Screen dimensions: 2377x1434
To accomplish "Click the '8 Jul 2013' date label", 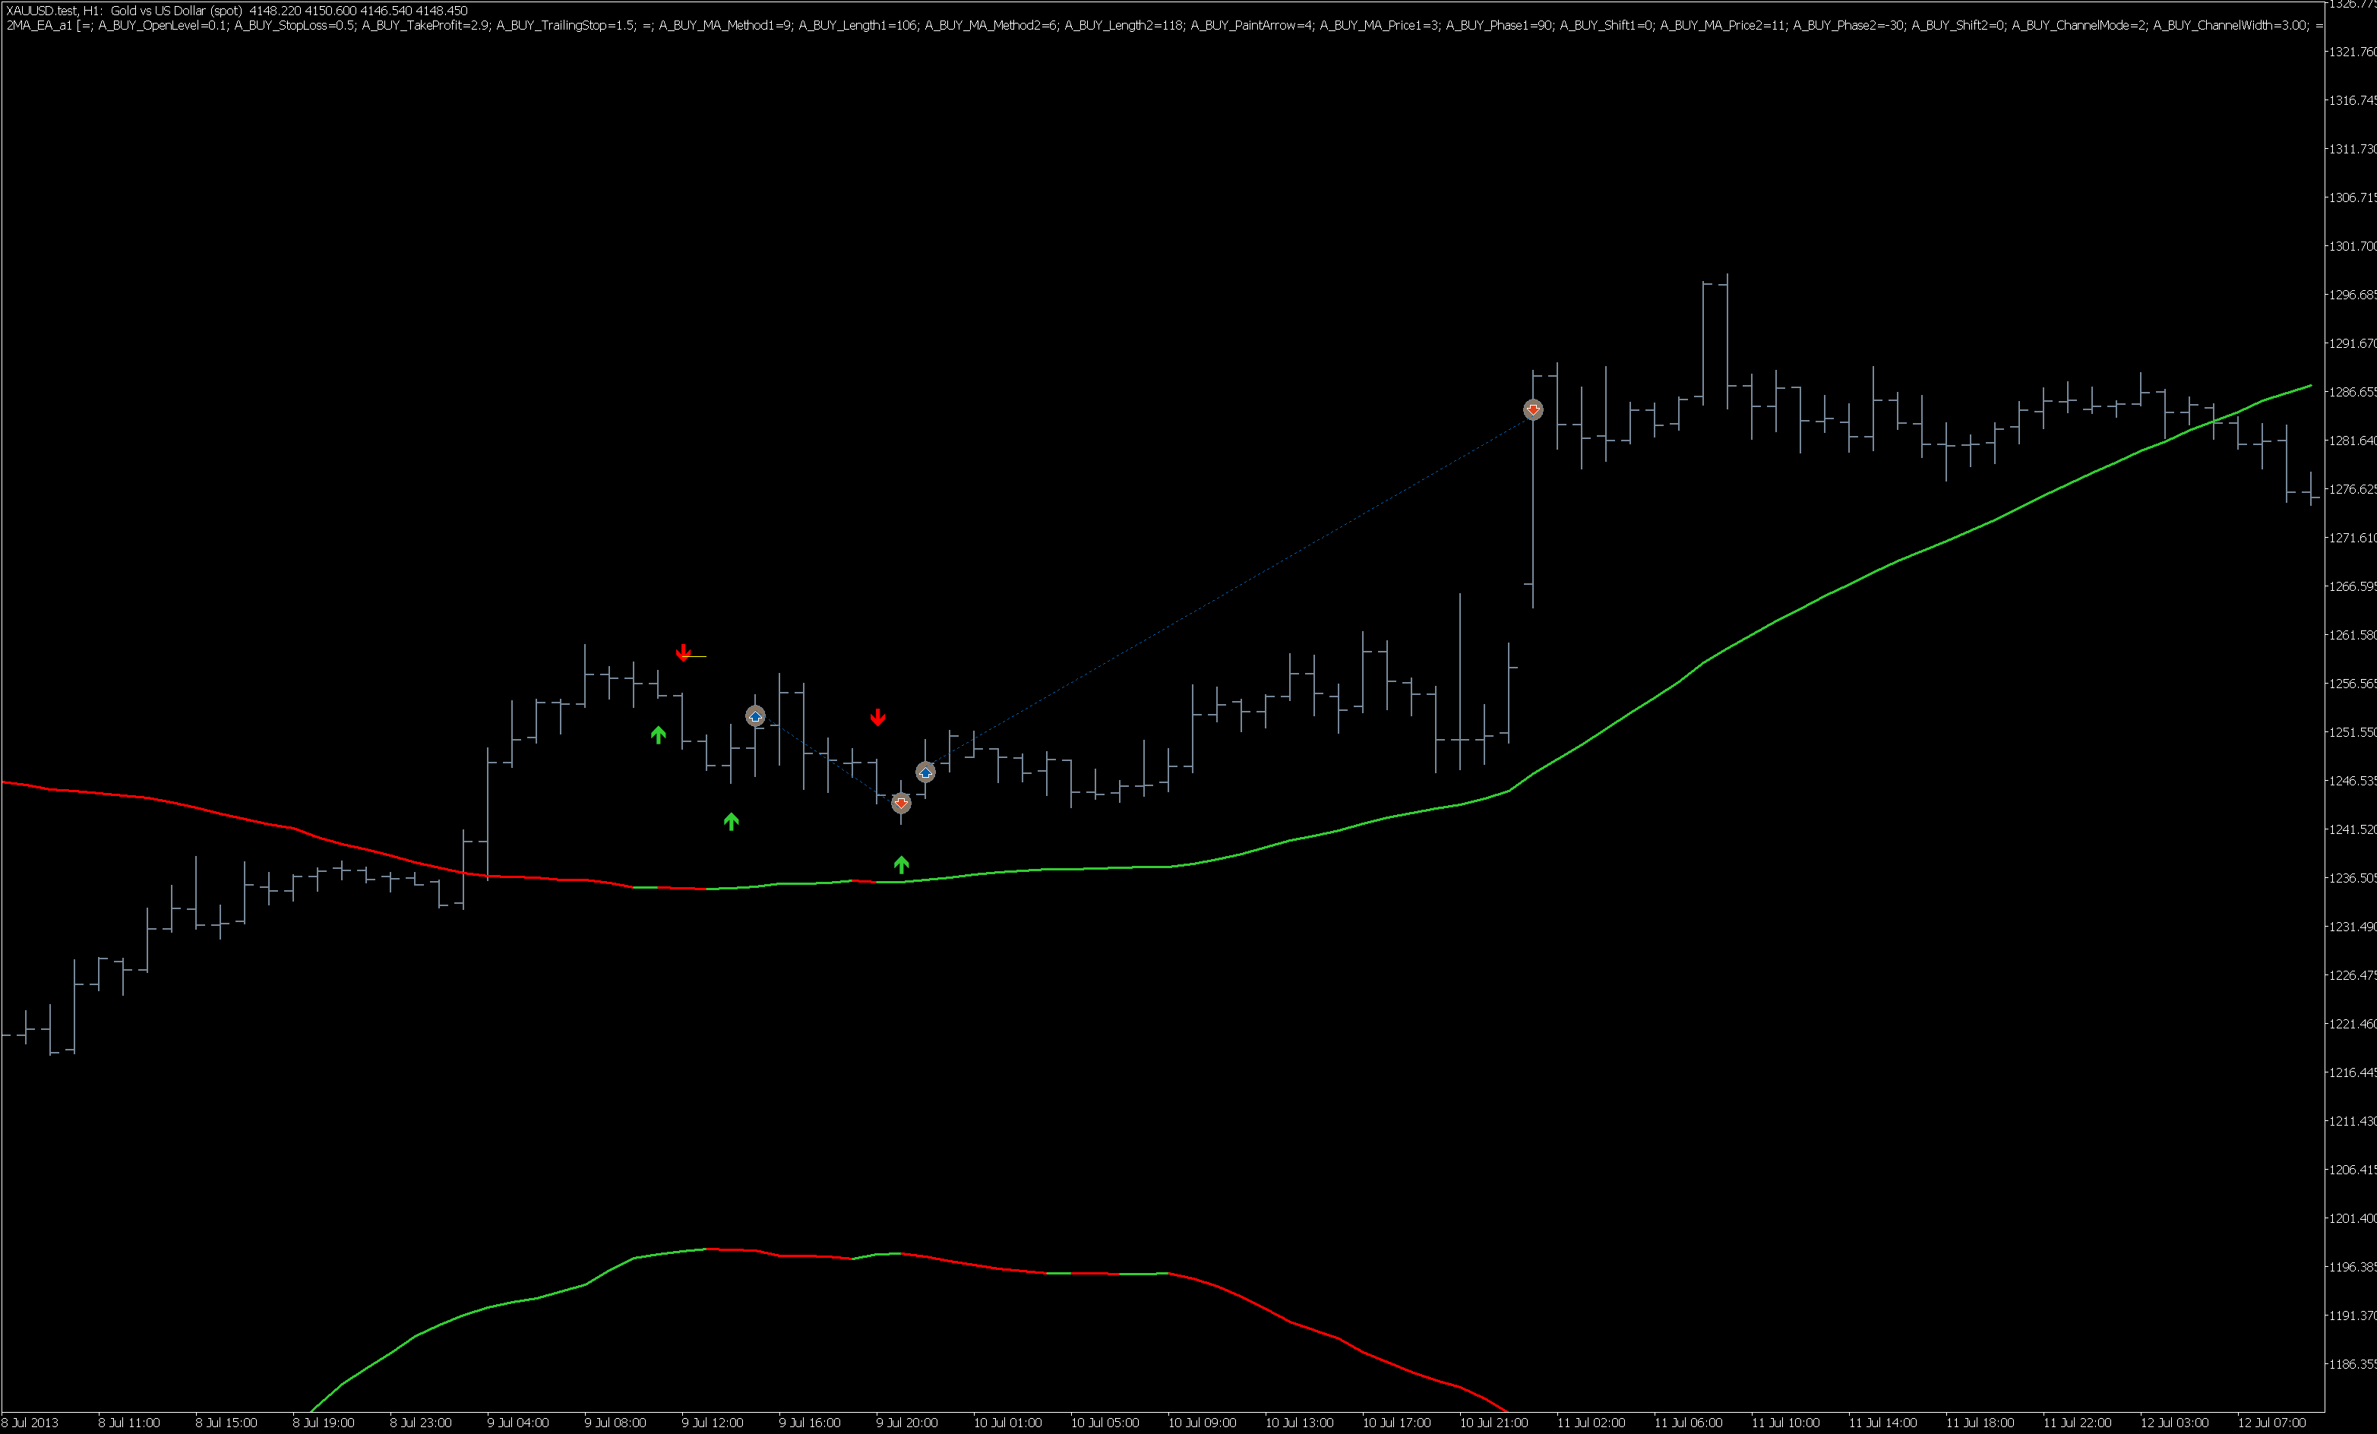I will pyautogui.click(x=30, y=1423).
